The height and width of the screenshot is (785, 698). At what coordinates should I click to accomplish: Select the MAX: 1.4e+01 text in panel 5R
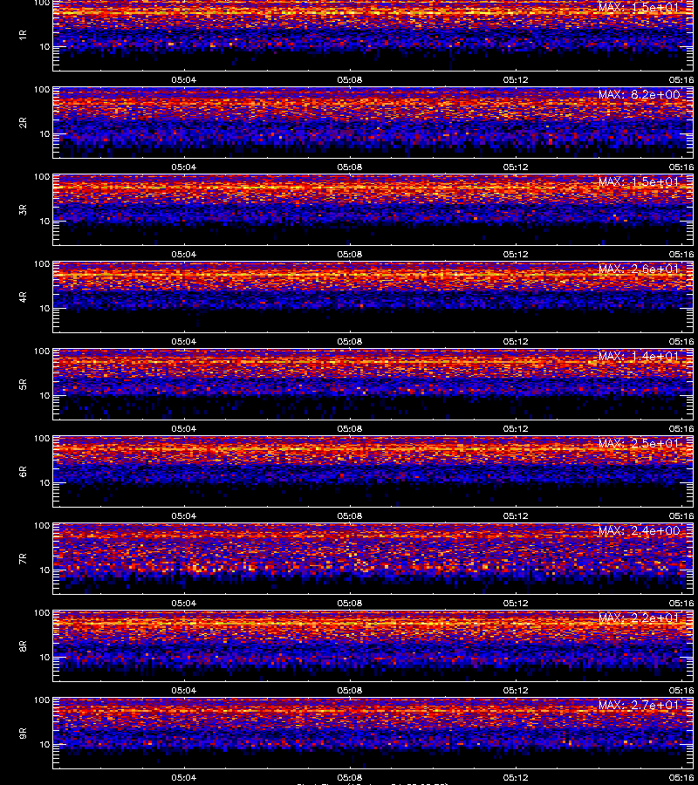coord(639,357)
